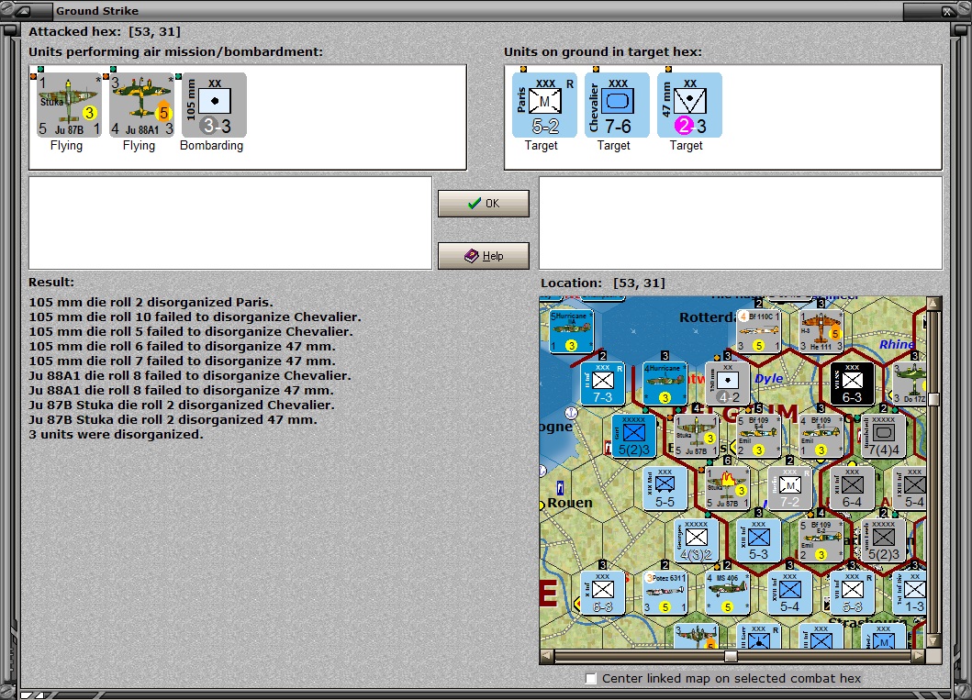The height and width of the screenshot is (700, 972).
Task: Open the Ground Strike window system menu
Action: coord(25,10)
